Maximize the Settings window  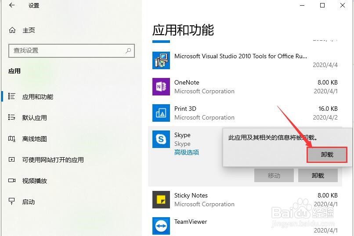322,5
